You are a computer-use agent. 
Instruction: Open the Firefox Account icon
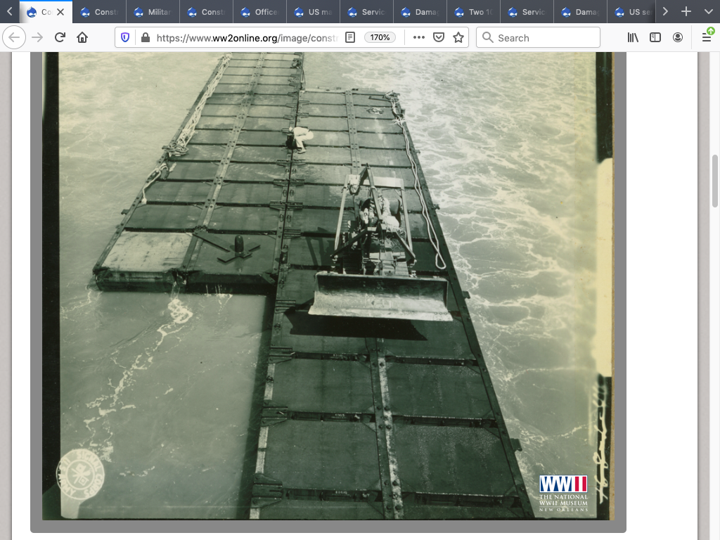coord(678,37)
